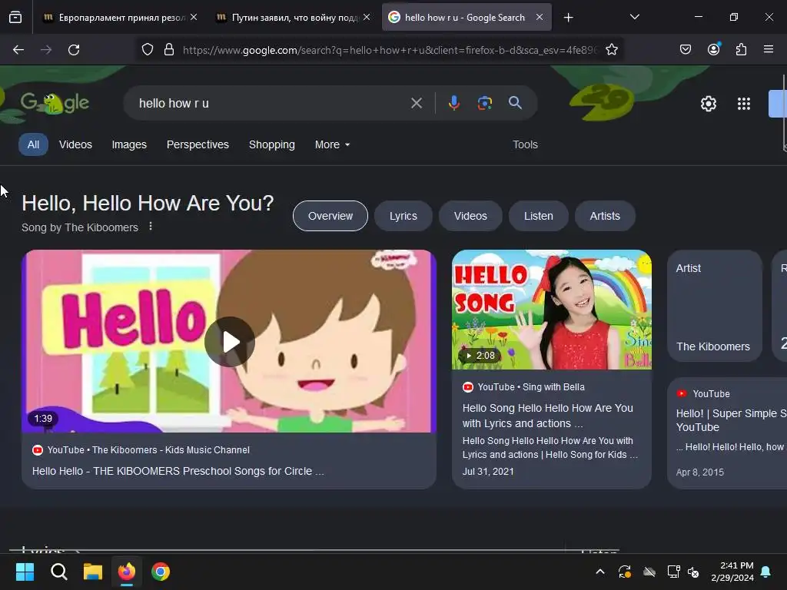
Task: Open a new tab with plus
Action: point(568,18)
